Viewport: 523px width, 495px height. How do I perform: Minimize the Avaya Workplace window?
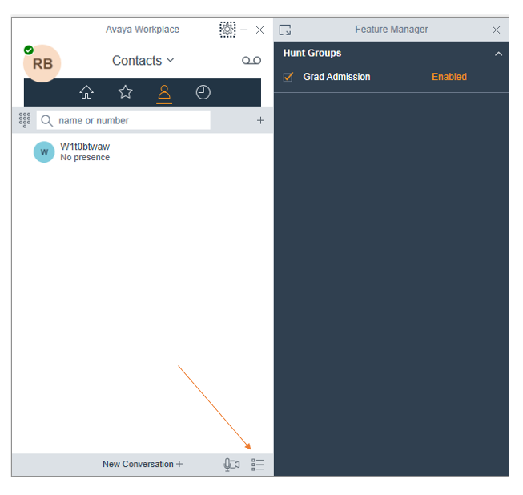(x=244, y=30)
